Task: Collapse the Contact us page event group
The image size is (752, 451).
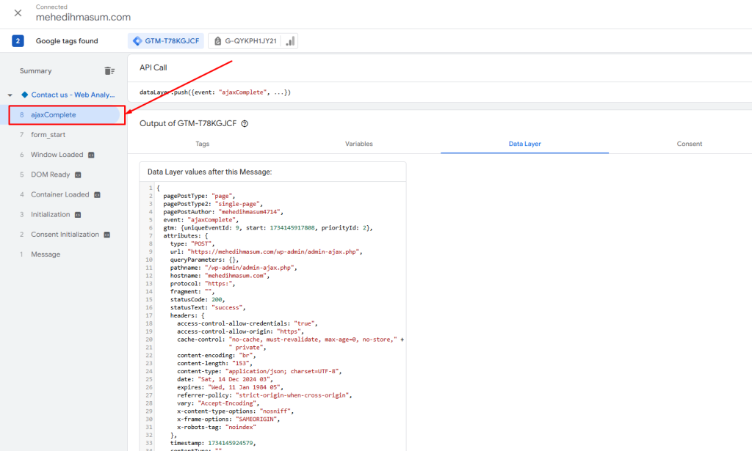Action: tap(10, 95)
